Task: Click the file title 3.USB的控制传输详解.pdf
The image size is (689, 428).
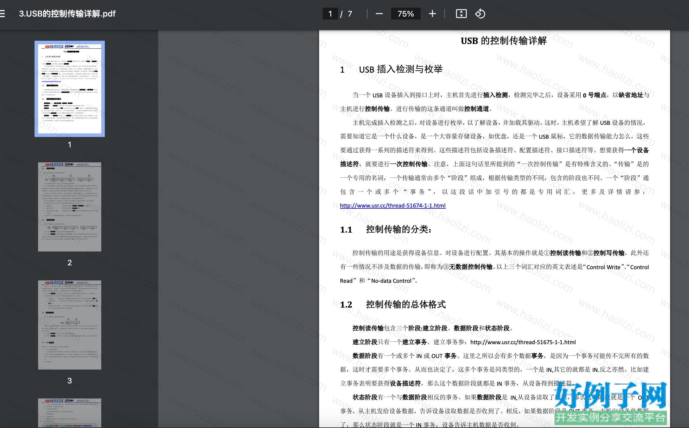Action: [67, 14]
